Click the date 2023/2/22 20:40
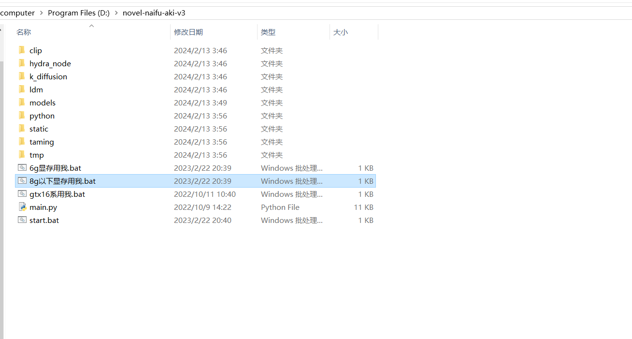The width and height of the screenshot is (632, 339). click(x=202, y=220)
